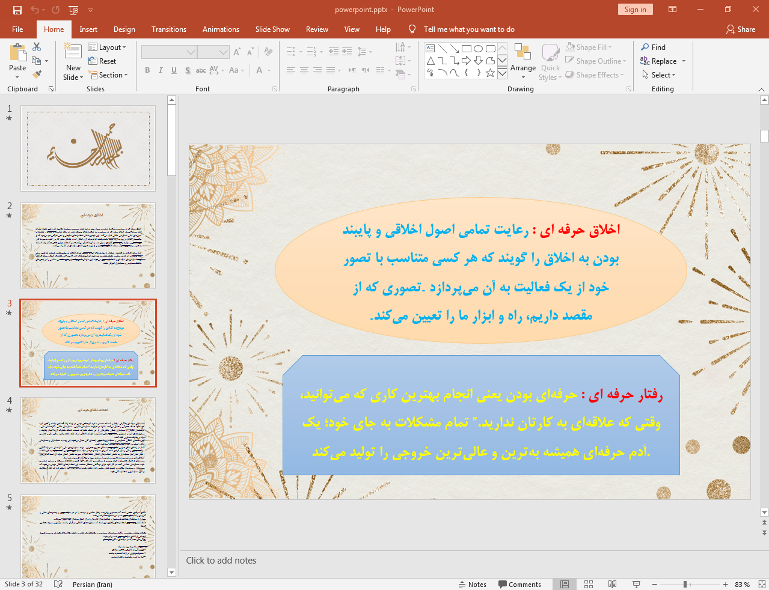Open spell check icon in status bar
Viewport: 769px width, 590px height.
click(x=58, y=584)
